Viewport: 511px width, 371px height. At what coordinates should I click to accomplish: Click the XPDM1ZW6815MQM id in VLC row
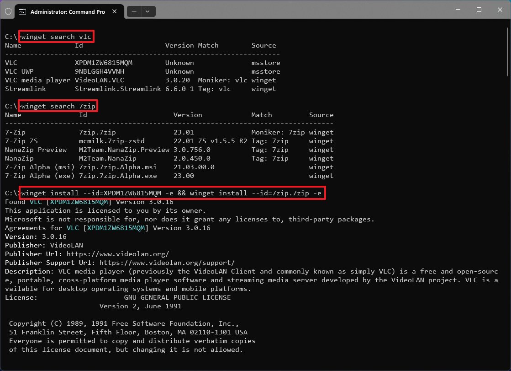[x=103, y=63]
